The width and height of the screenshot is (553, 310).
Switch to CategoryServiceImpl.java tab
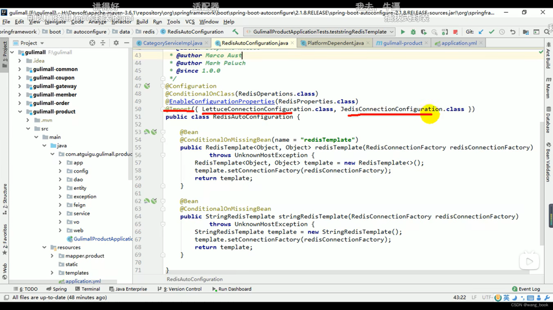172,43
